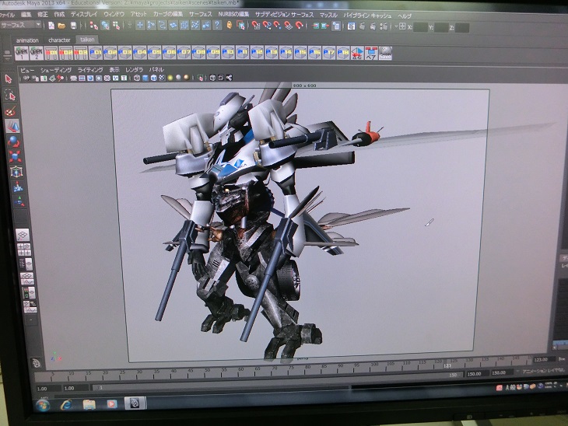The height and width of the screenshot is (426, 568).
Task: Open the サーフェス menu set dropdown
Action: (x=21, y=24)
